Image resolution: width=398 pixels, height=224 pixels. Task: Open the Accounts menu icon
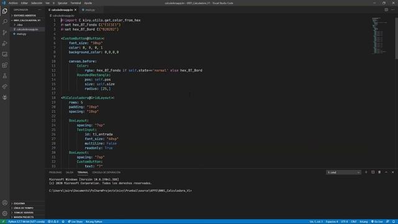[4, 203]
